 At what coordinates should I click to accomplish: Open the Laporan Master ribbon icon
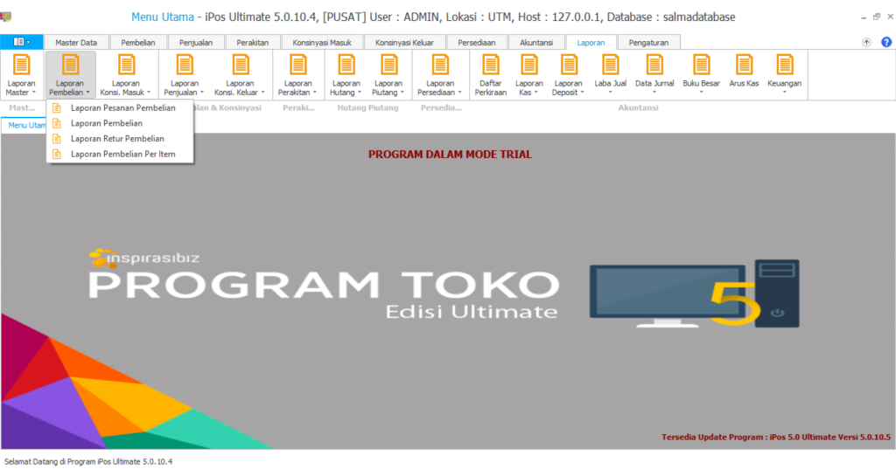click(21, 75)
